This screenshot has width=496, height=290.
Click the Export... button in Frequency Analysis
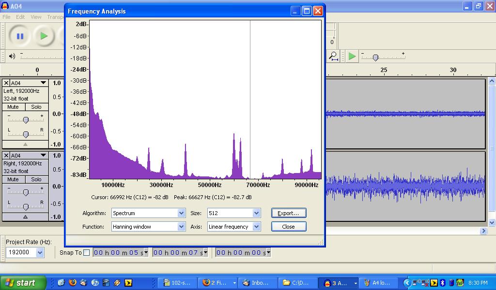(x=288, y=213)
